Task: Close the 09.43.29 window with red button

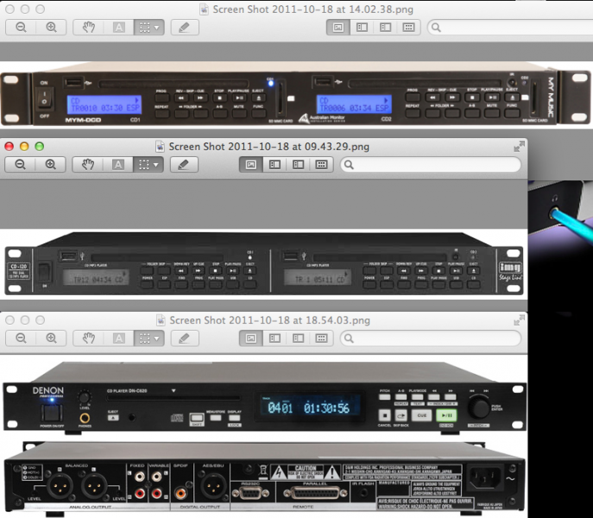Action: click(9, 147)
